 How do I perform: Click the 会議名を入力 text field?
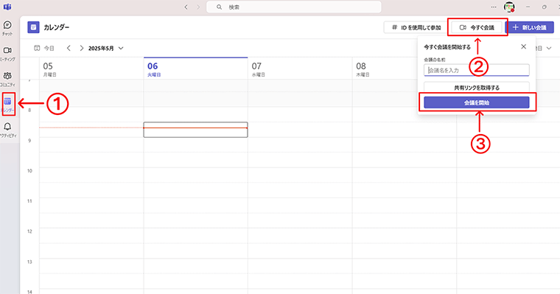click(x=477, y=71)
